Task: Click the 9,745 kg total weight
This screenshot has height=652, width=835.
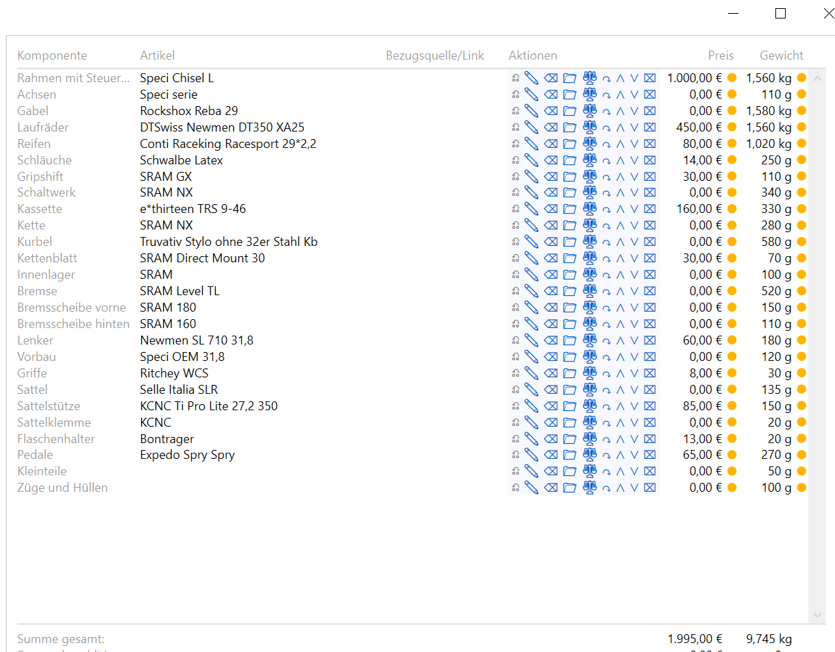Action: click(x=769, y=639)
